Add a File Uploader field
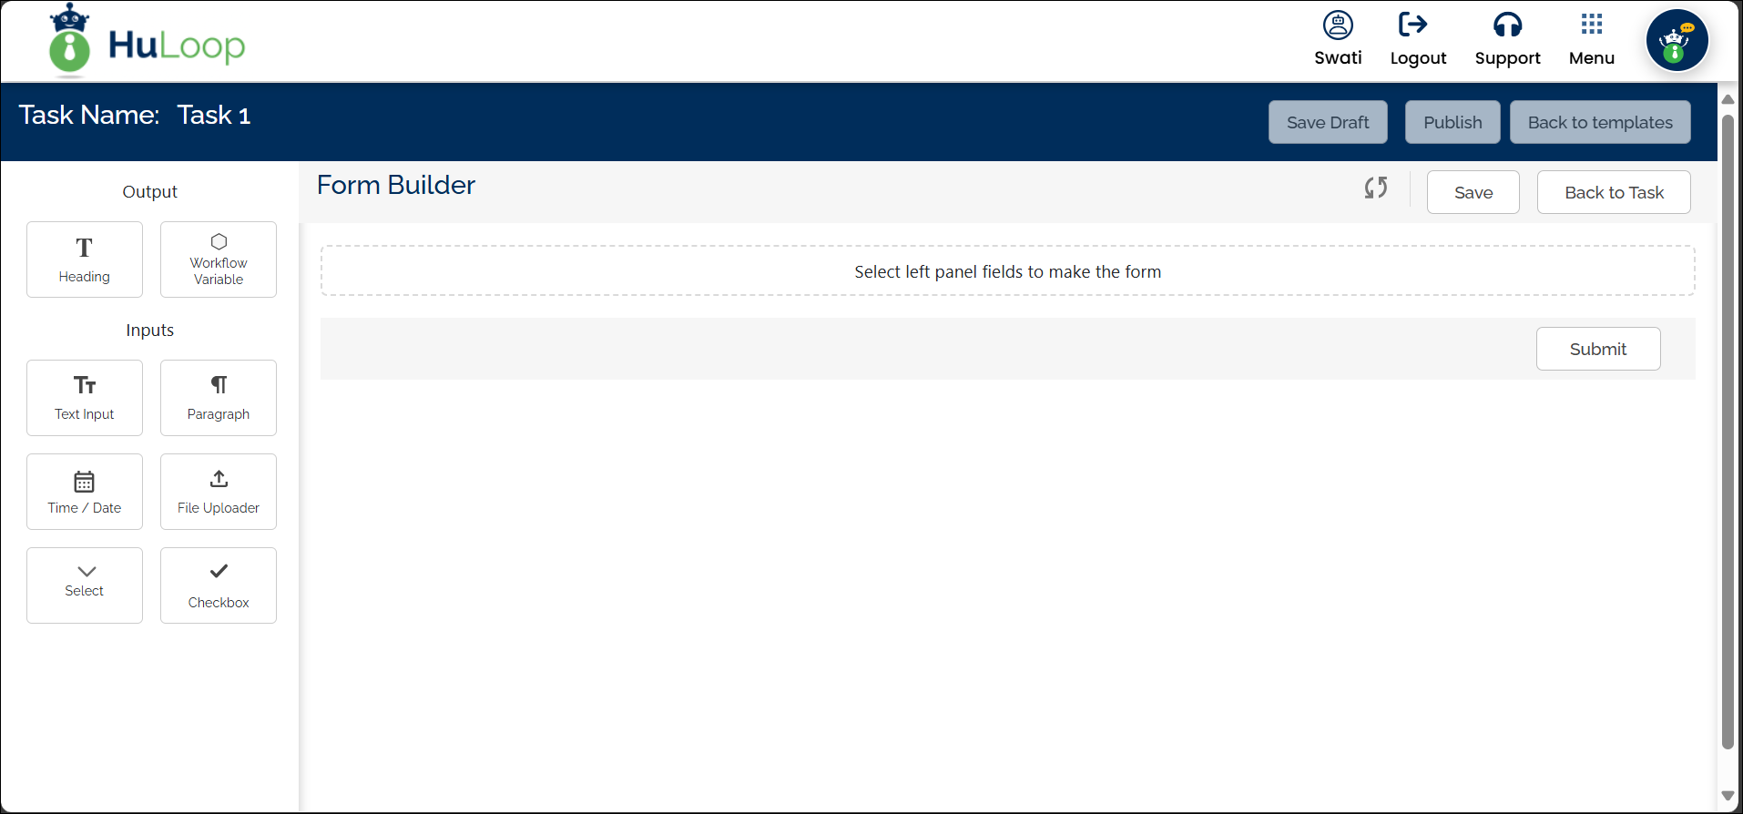 point(219,492)
